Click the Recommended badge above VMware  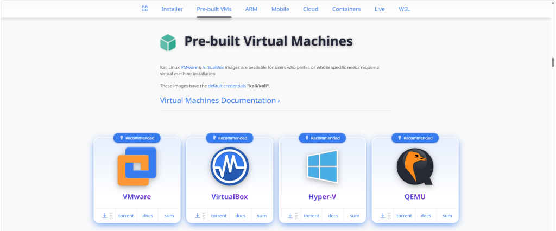[137, 138]
